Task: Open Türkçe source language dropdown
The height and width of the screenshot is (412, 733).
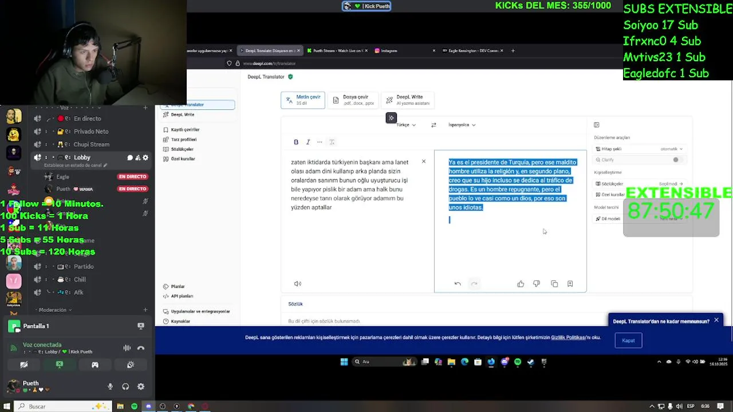Action: [406, 125]
